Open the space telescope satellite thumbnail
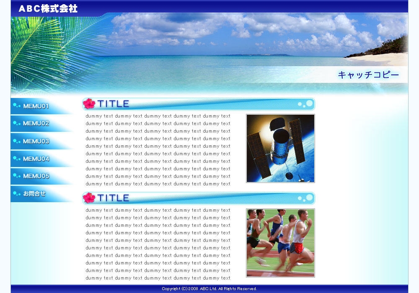Screen dimensions: 419x293 [280, 148]
